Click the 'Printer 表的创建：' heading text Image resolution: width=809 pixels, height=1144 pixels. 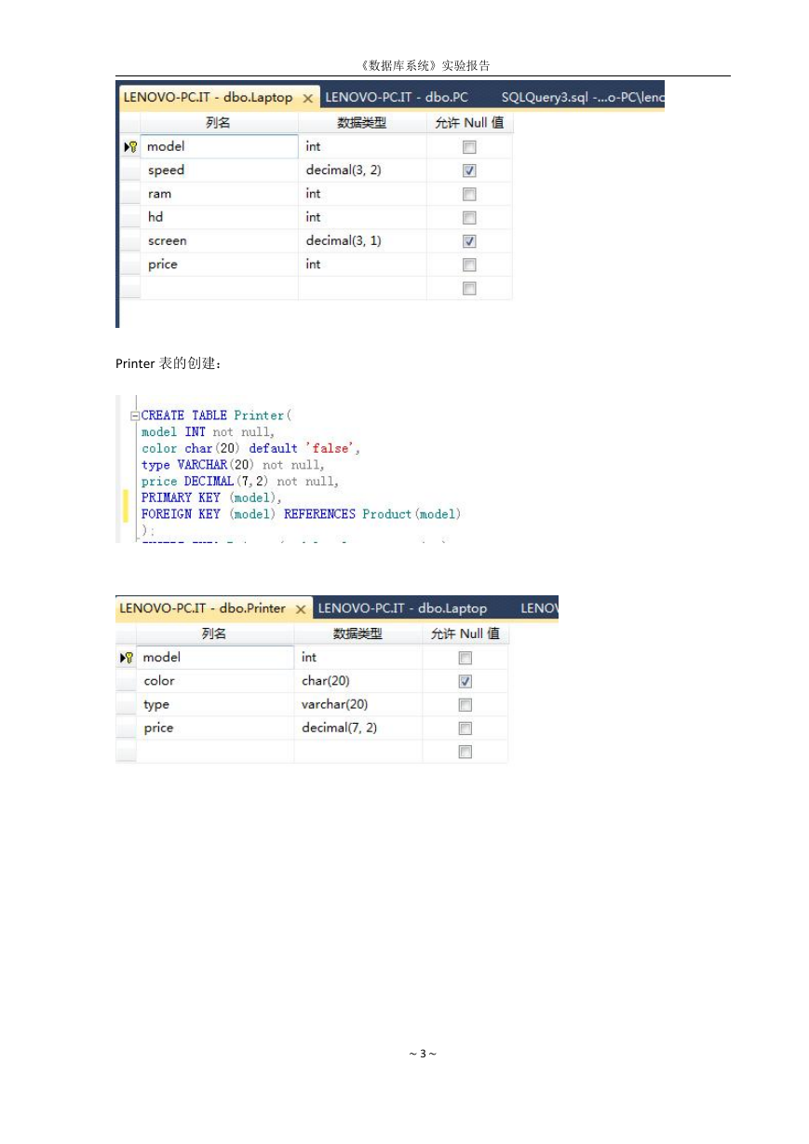(169, 364)
